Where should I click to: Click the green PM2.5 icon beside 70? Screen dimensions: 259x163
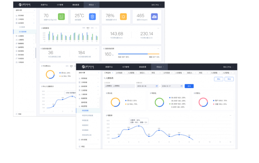point(61,17)
